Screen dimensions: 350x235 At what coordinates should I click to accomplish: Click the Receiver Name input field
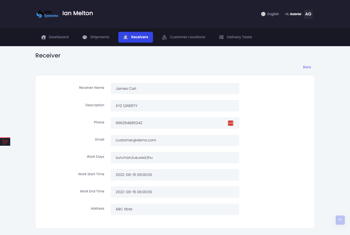pos(175,89)
